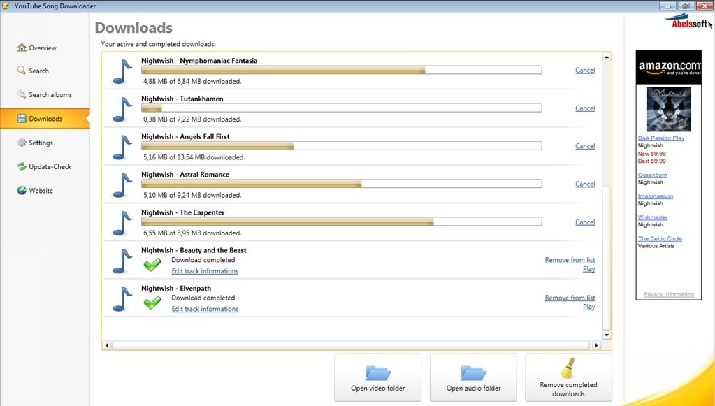Click the Angels Fall First progress bar
Image resolution: width=715 pixels, height=406 pixels.
342,145
